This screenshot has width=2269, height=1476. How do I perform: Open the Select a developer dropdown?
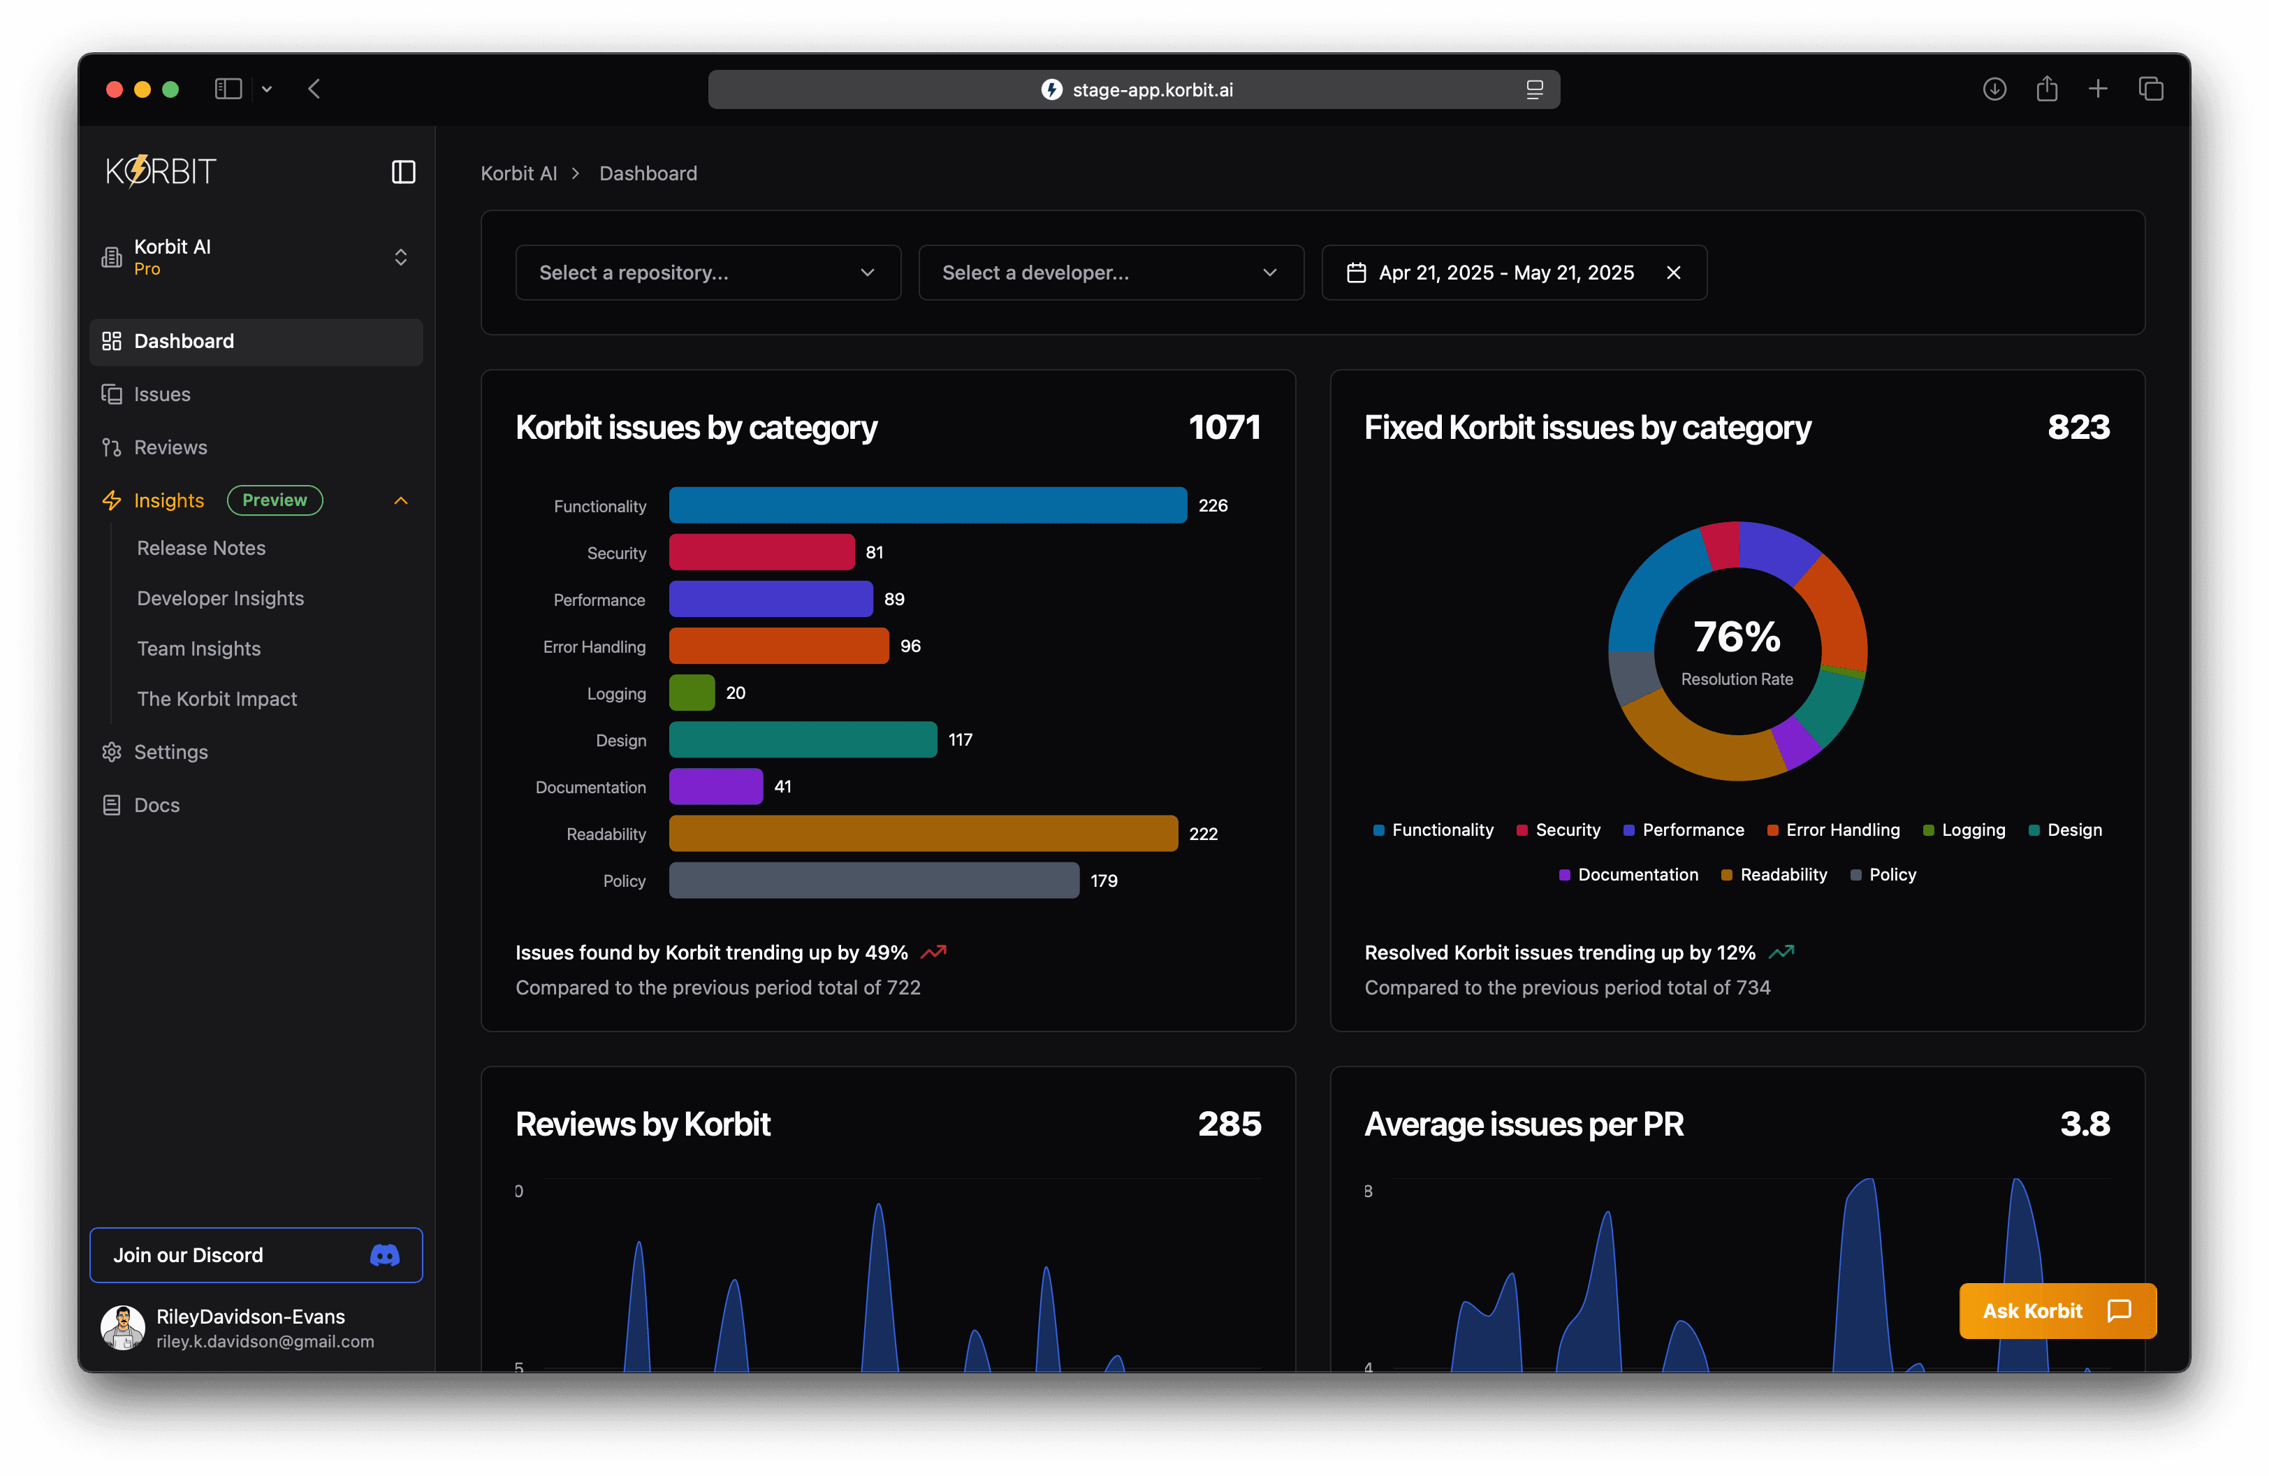(x=1111, y=273)
